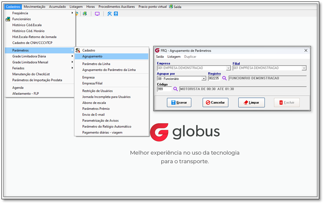Select Agenda menu entry

click(40, 88)
